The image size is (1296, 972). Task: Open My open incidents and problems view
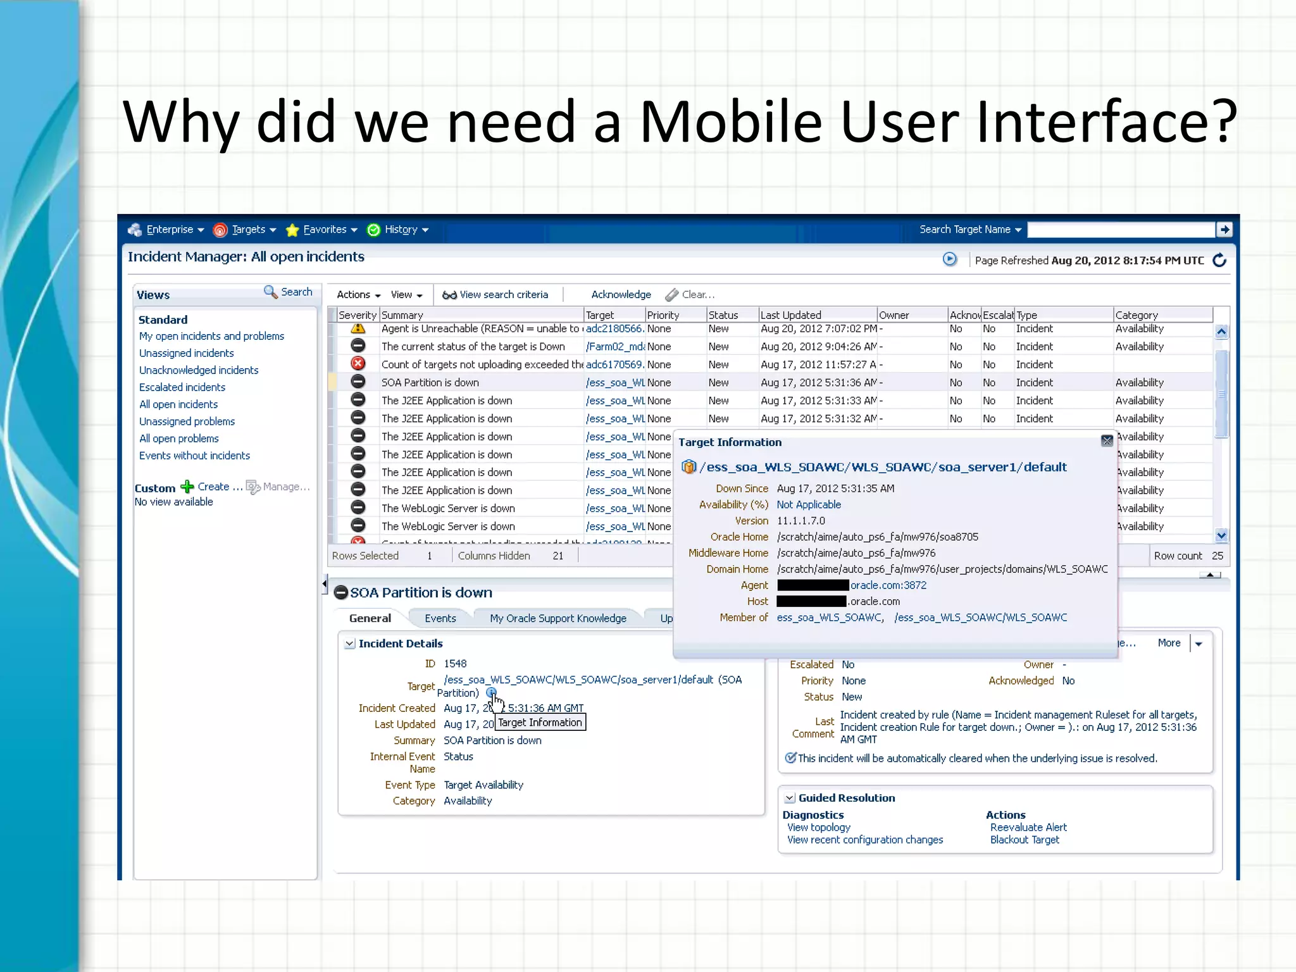pos(211,336)
